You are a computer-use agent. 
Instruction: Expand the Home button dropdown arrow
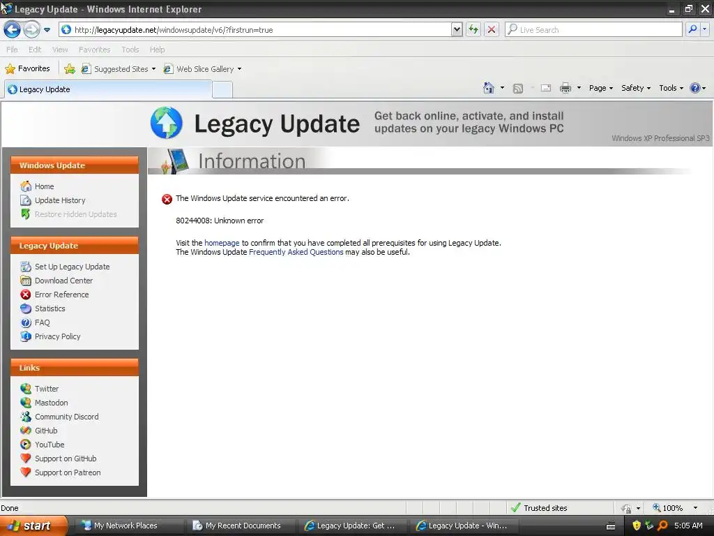coord(502,88)
